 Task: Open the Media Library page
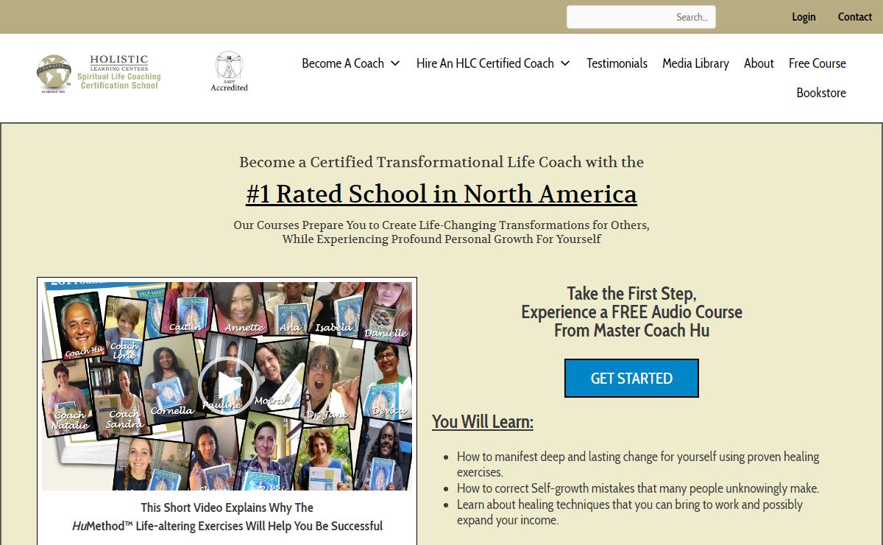(x=695, y=63)
